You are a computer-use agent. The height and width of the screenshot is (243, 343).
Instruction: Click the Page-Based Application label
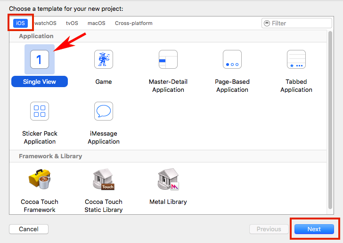232,86
